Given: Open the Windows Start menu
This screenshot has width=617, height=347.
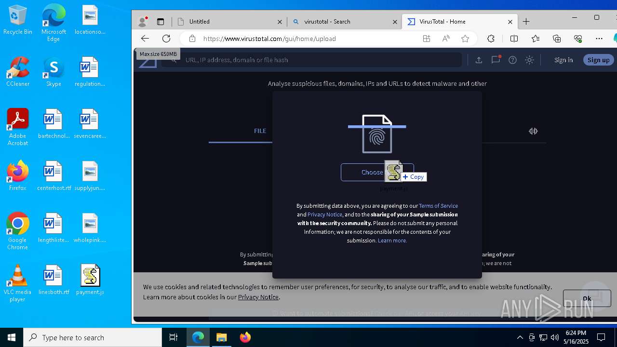Looking at the screenshot, I should tap(12, 337).
